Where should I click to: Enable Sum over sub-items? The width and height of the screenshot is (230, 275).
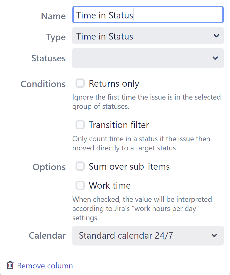click(x=80, y=166)
